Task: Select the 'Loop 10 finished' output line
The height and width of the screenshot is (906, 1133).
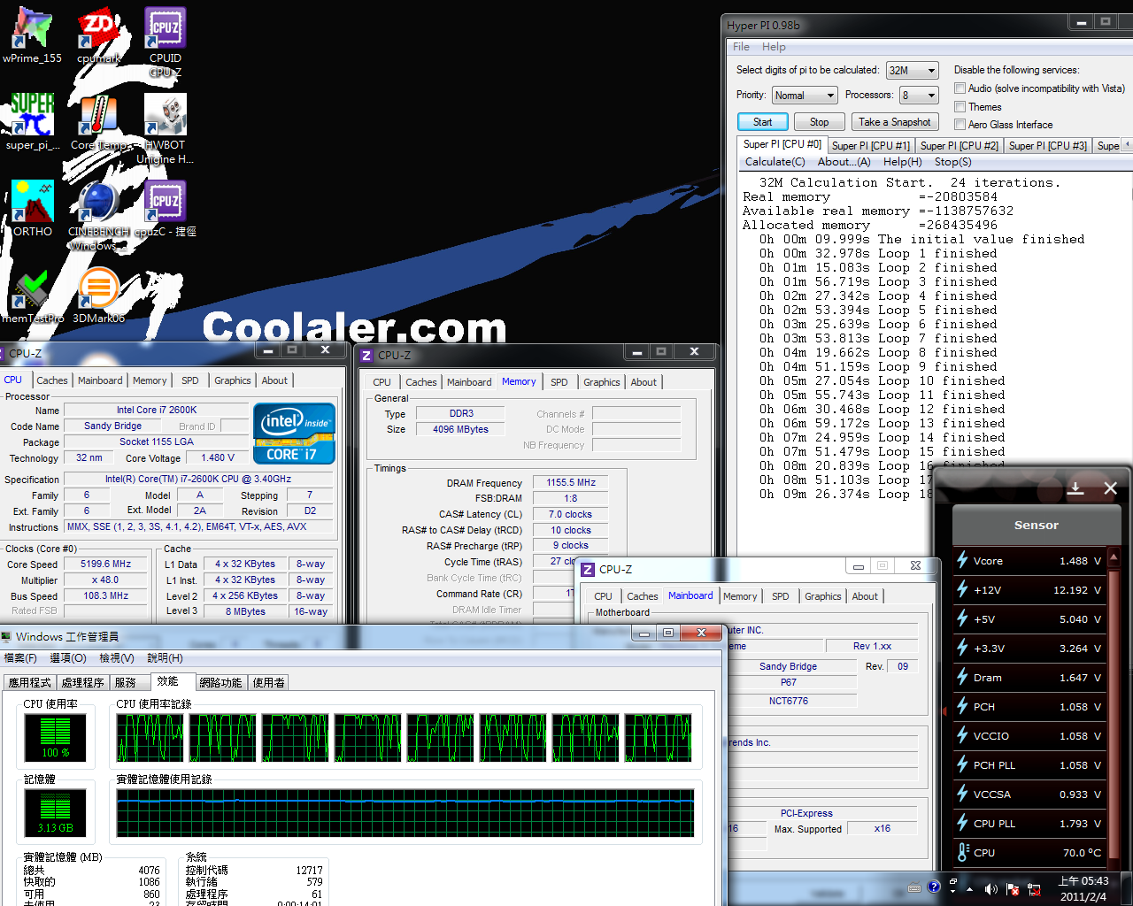Action: tap(883, 381)
